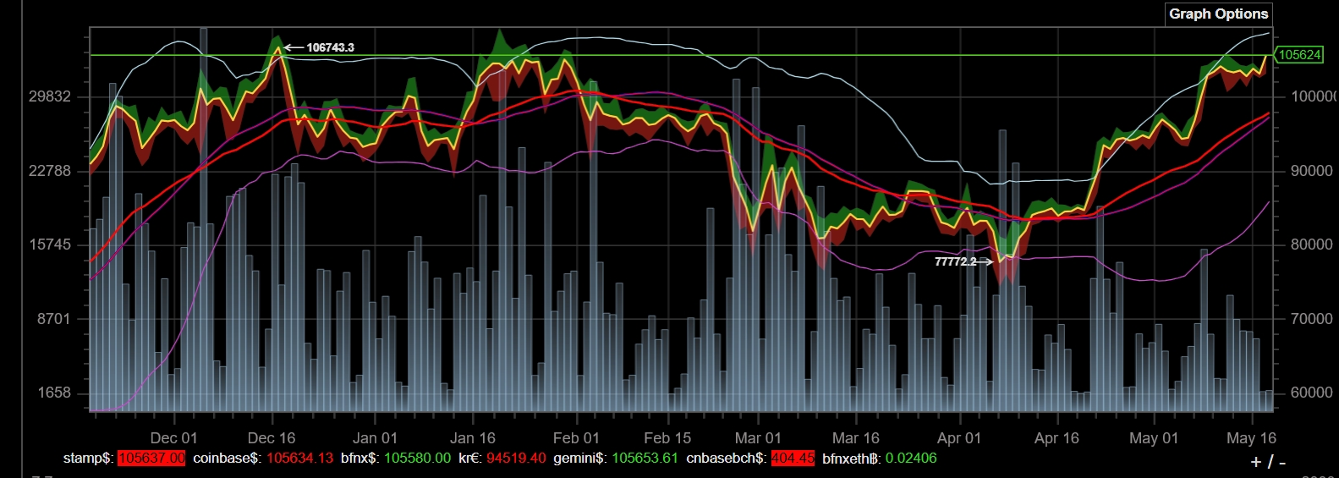This screenshot has width=1339, height=478.
Task: Click the Feb 01 date label
Action: (x=576, y=438)
